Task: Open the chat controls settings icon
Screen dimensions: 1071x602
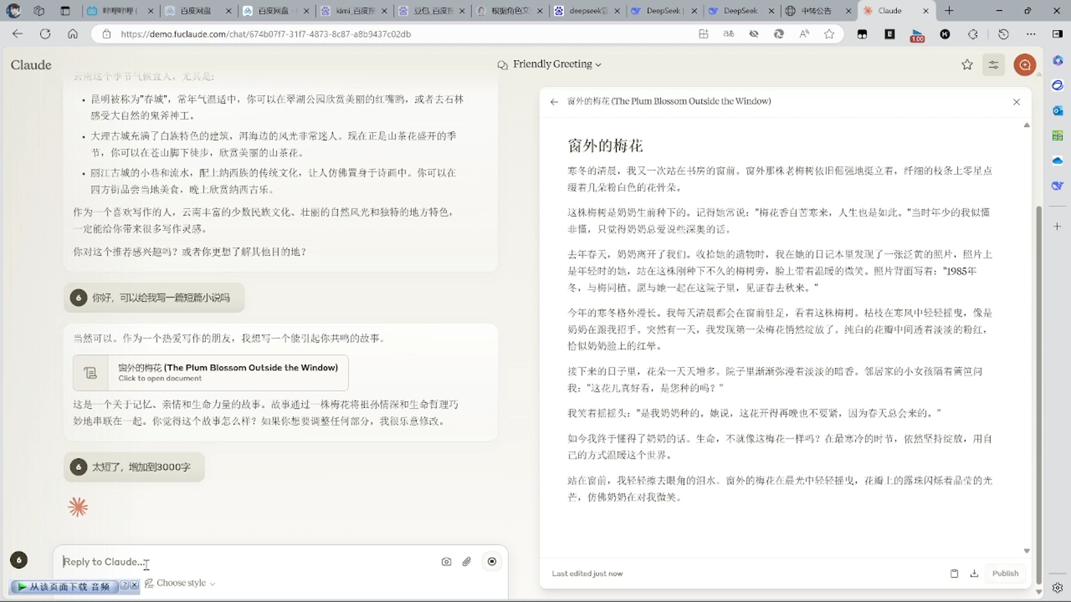Action: click(993, 65)
